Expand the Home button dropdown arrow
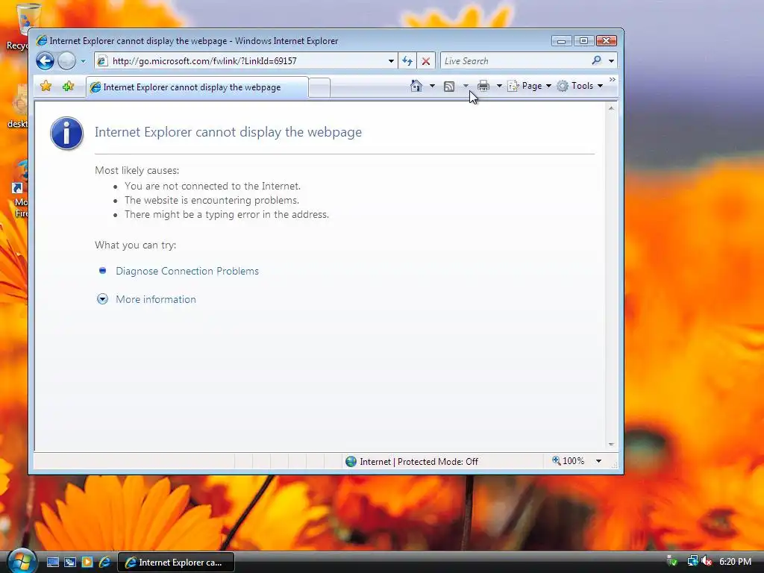This screenshot has height=573, width=764. [x=432, y=86]
